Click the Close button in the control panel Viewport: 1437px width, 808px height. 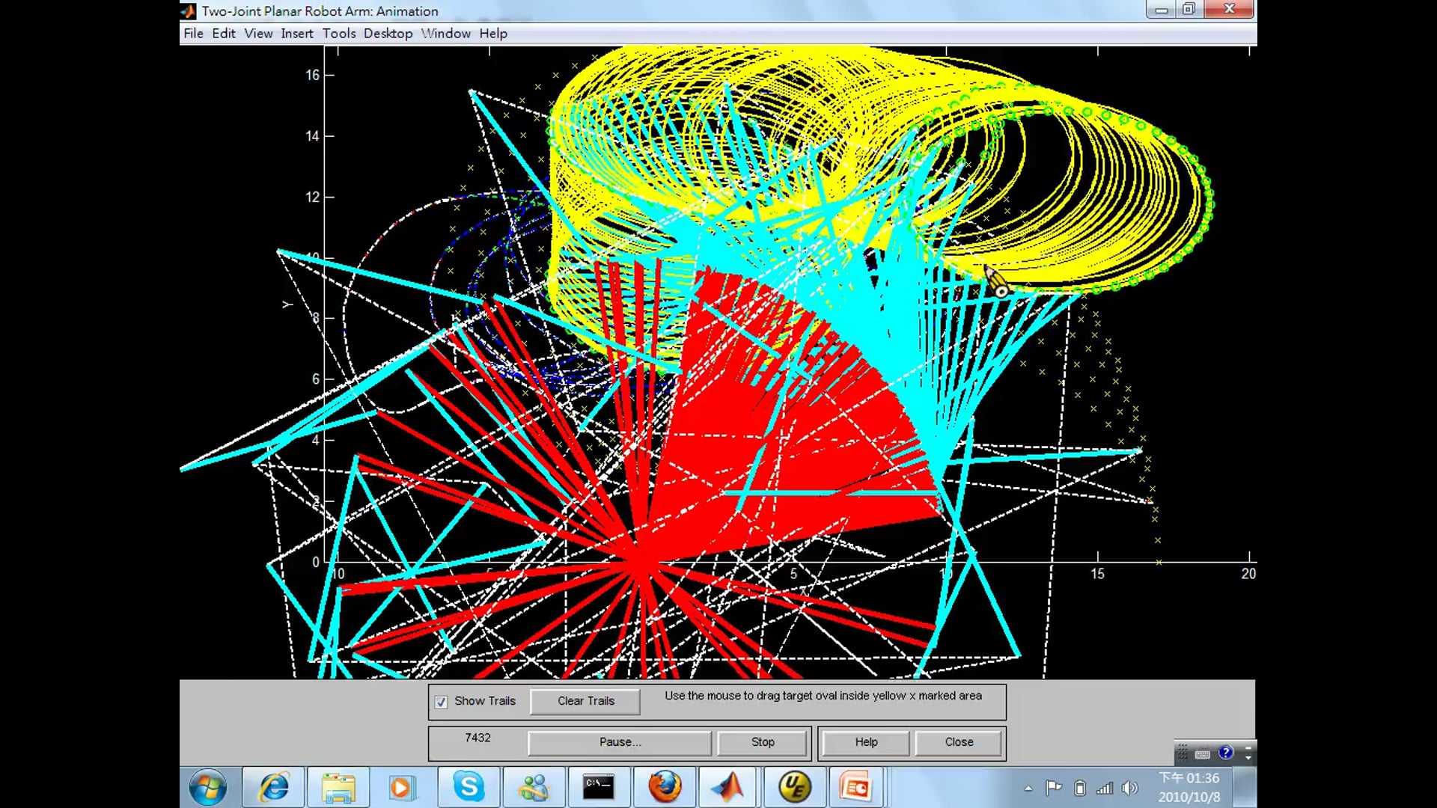(x=959, y=742)
